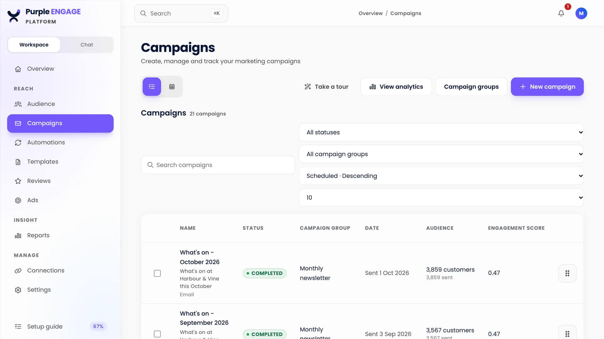The image size is (604, 339).
Task: Click the Reports bar chart icon
Action: click(x=18, y=235)
